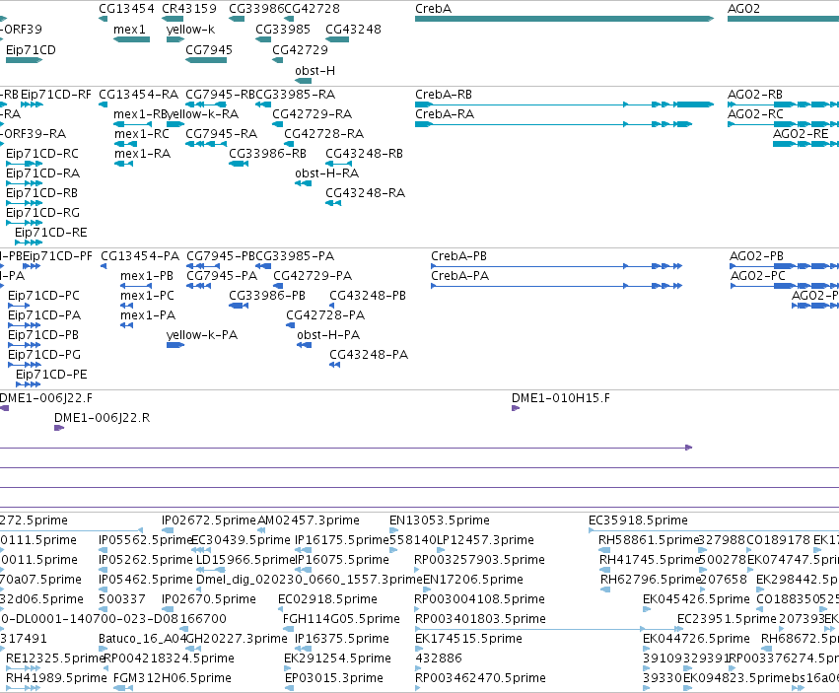839x693 pixels.
Task: Select the EP03015.3prime EST
Action: (x=290, y=688)
